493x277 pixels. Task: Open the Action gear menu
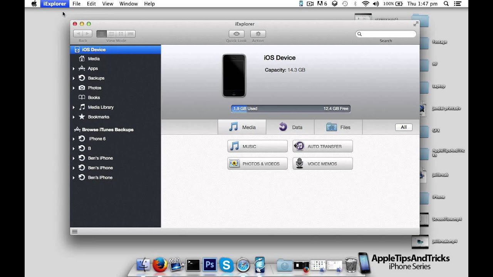(x=258, y=34)
